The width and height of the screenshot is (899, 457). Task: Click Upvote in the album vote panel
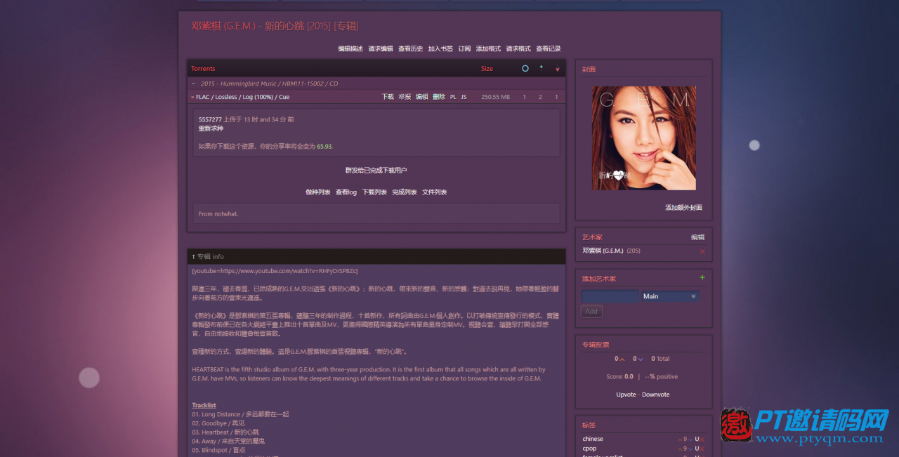[x=626, y=395]
